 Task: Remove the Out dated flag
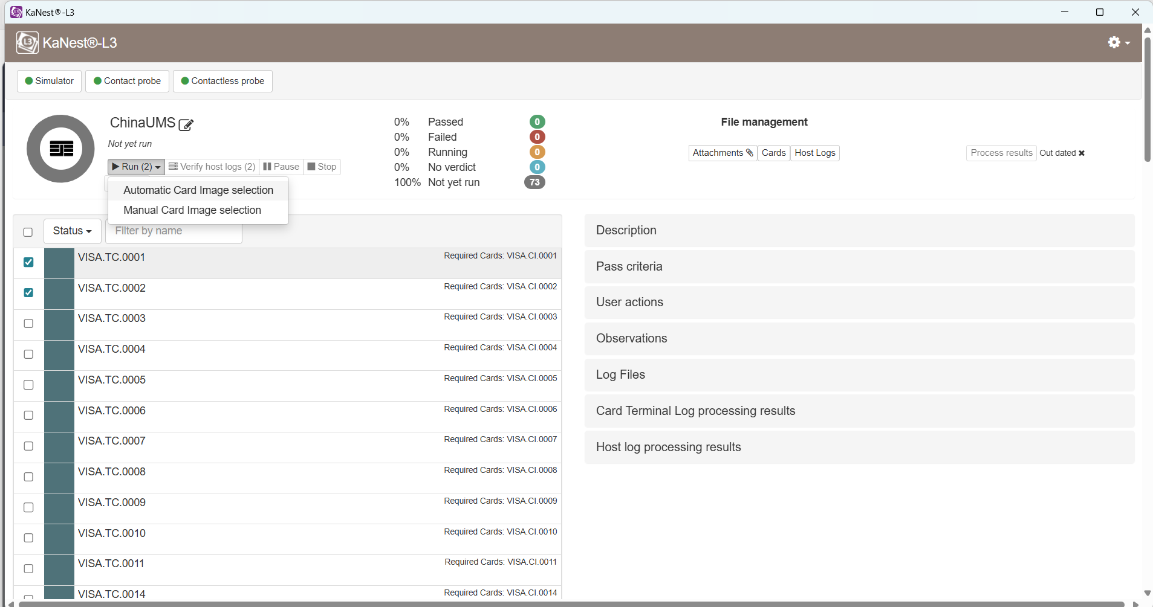click(x=1082, y=153)
